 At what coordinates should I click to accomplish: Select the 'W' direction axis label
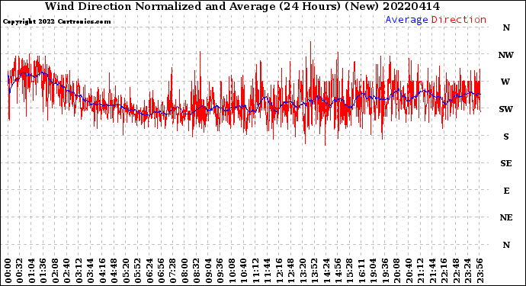[505, 82]
